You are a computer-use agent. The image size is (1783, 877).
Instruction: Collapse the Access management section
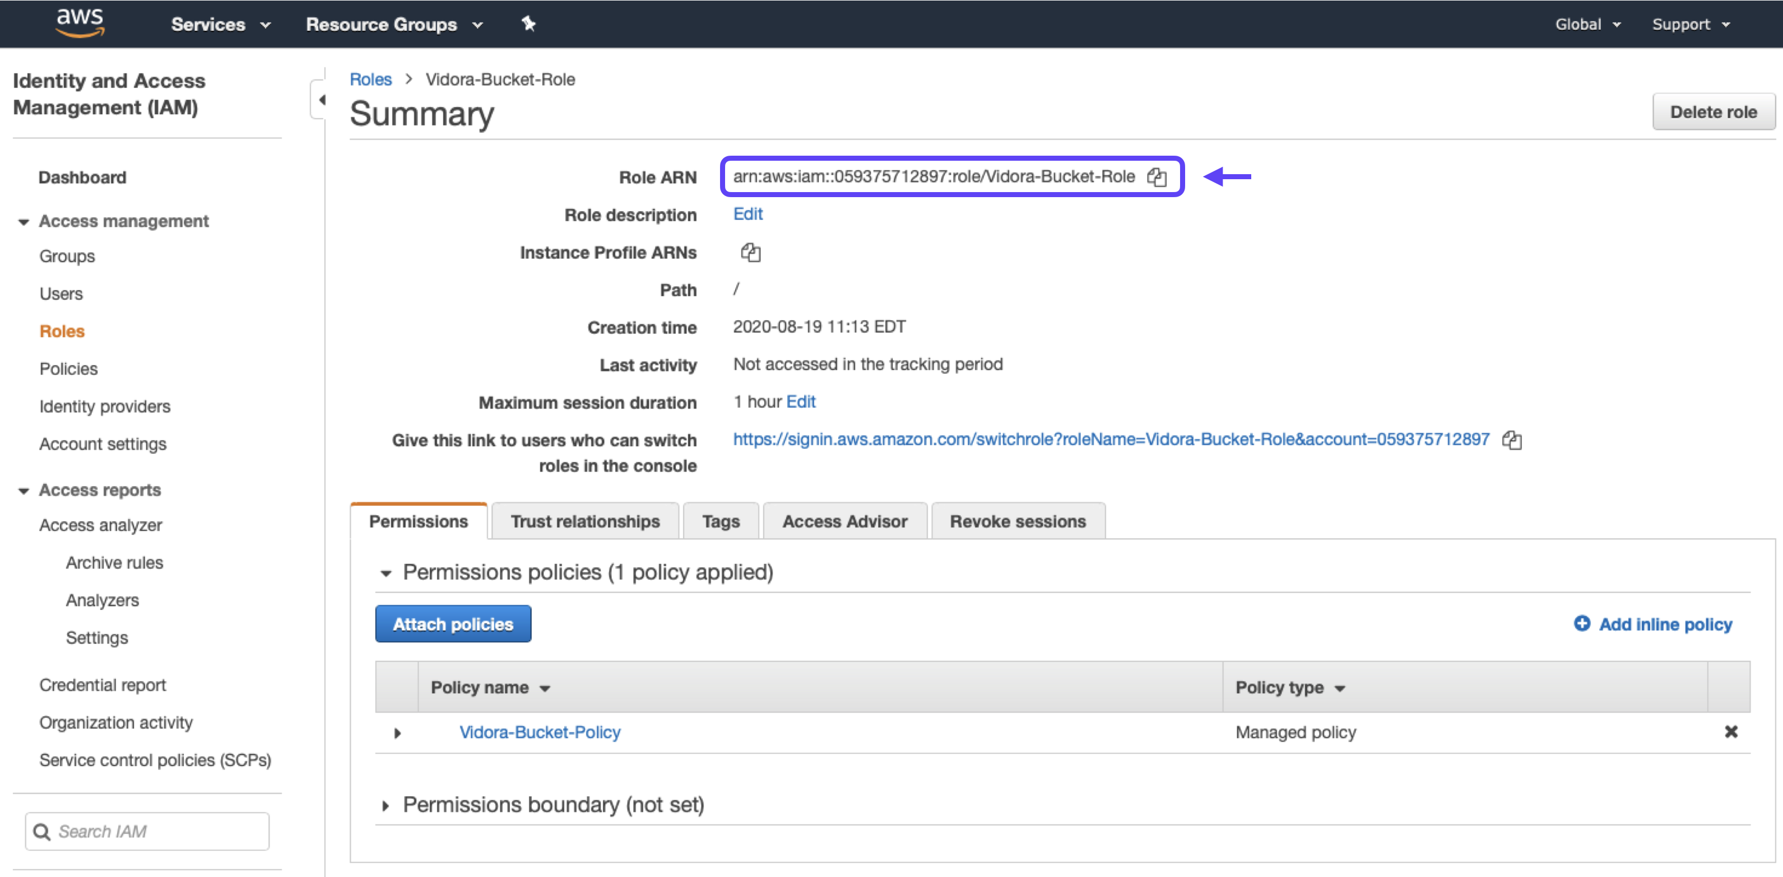point(24,222)
